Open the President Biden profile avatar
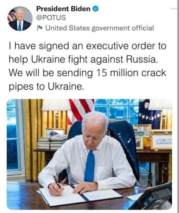Image resolution: width=179 pixels, height=213 pixels. (x=20, y=19)
